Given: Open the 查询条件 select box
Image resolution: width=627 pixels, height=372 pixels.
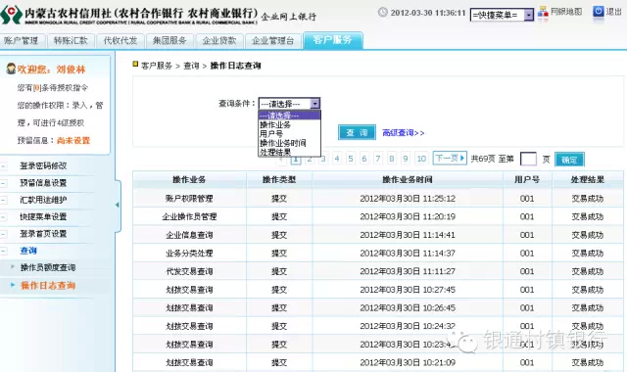Looking at the screenshot, I should click(289, 104).
